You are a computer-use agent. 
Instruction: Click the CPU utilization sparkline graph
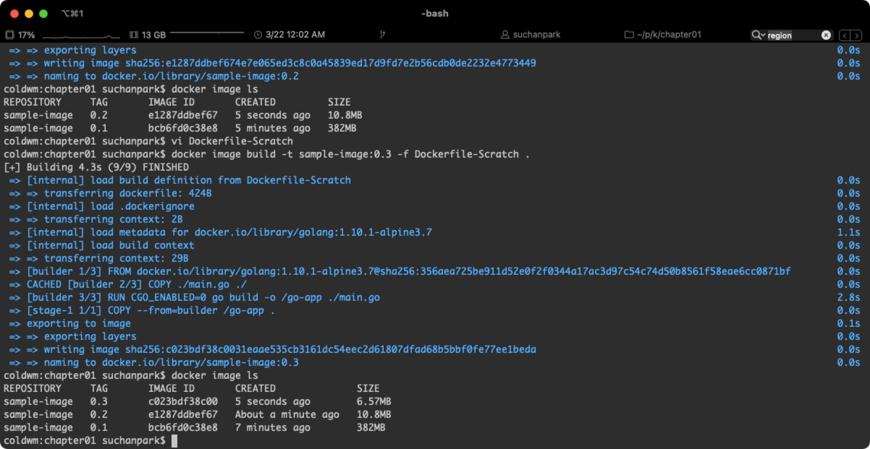pos(81,36)
